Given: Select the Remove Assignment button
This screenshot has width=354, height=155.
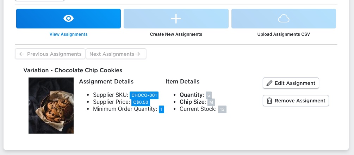Looking at the screenshot, I should [296, 101].
